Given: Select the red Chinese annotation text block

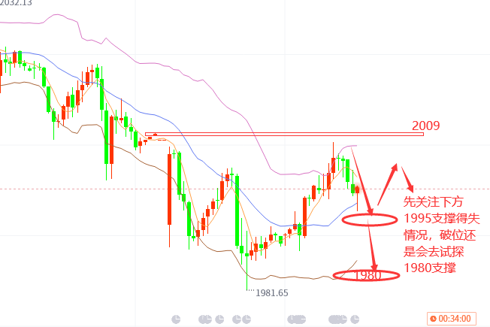Looking at the screenshot, I should tap(440, 235).
